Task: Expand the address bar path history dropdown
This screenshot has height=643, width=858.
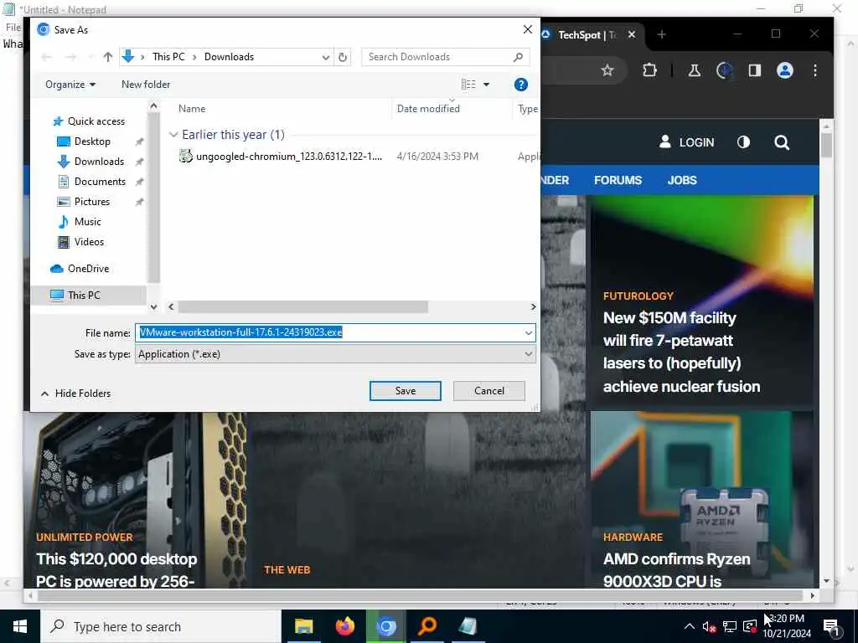Action: click(x=326, y=57)
